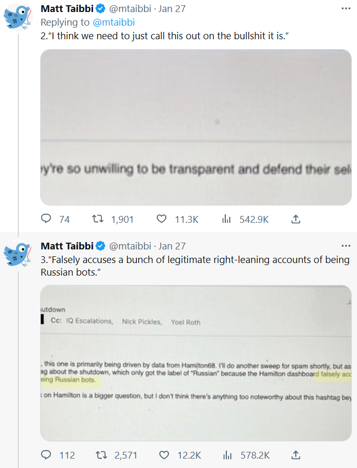Open more options on first tweet

tap(346, 9)
